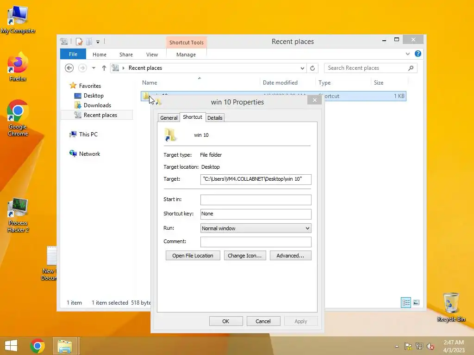Click the search magnifier icon
Screen dimensions: 474x355
point(411,68)
